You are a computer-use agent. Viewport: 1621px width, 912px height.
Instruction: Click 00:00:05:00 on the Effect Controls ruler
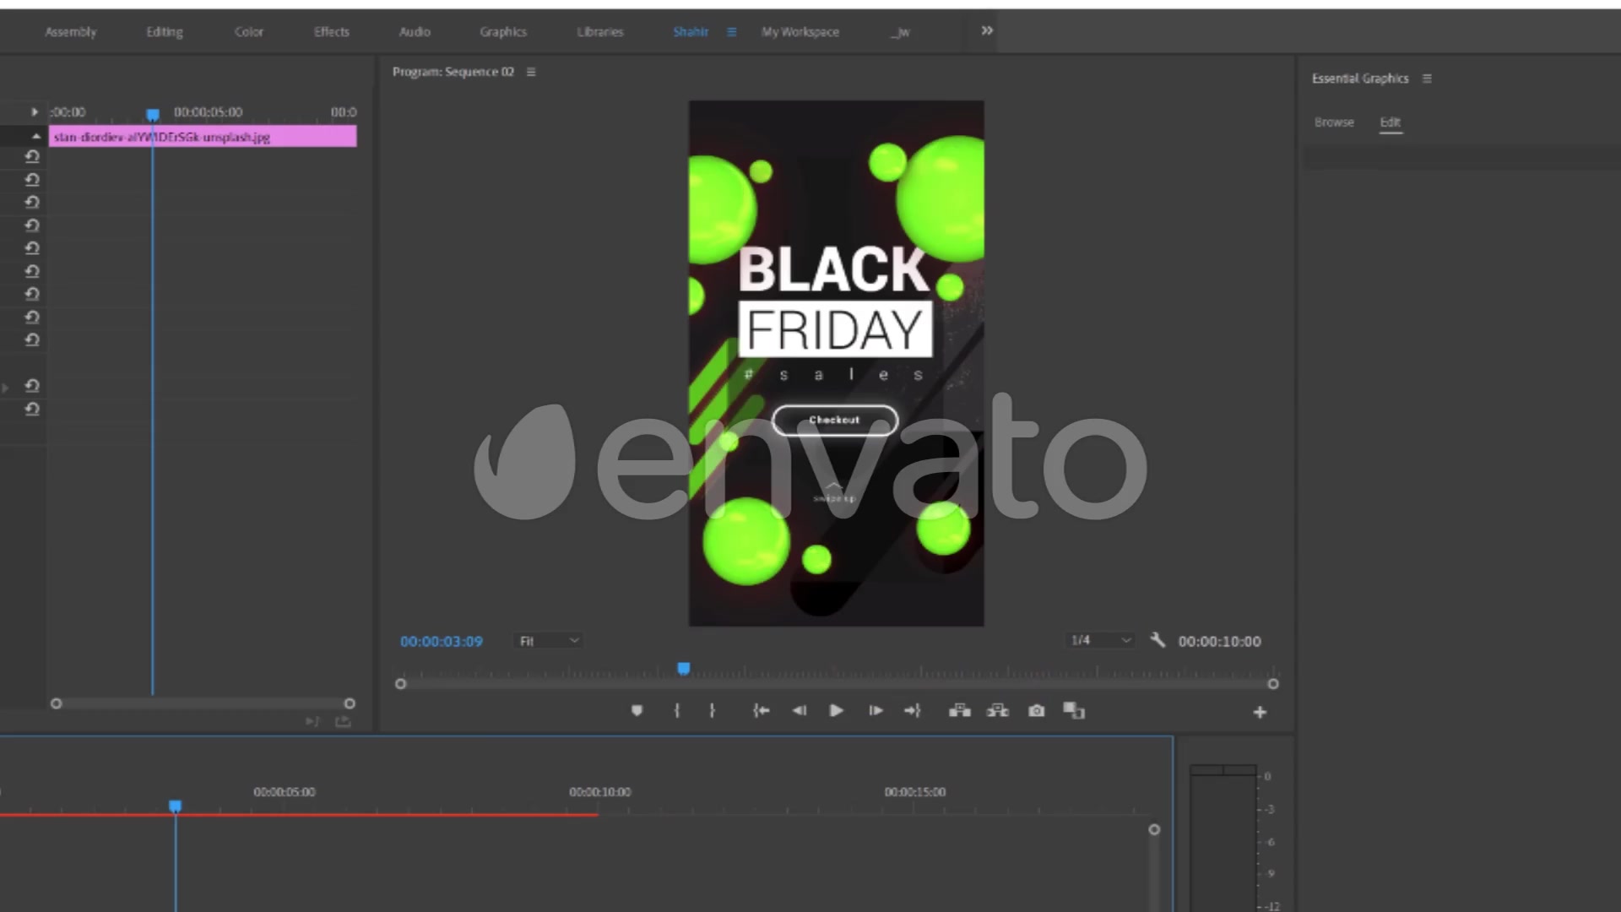click(208, 112)
